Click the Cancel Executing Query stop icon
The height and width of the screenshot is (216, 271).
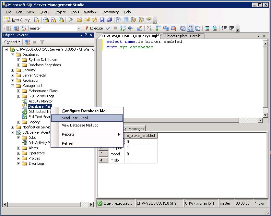[115, 28]
